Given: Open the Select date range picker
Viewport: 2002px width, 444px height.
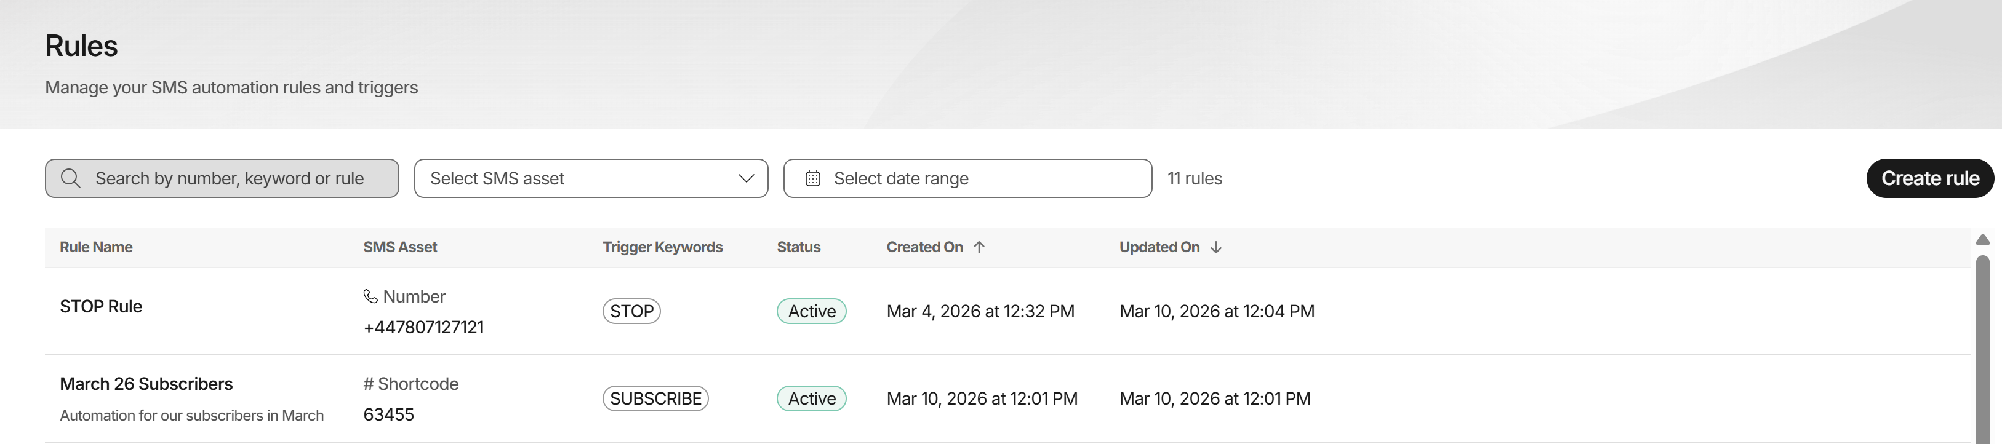Looking at the screenshot, I should pyautogui.click(x=967, y=178).
